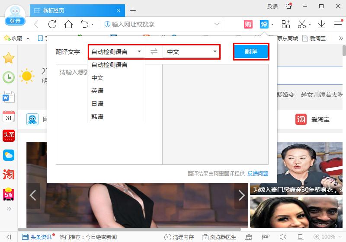Screen dimensions: 346x242
Task: Open the green clock history sidebar icon
Action: coord(9,77)
